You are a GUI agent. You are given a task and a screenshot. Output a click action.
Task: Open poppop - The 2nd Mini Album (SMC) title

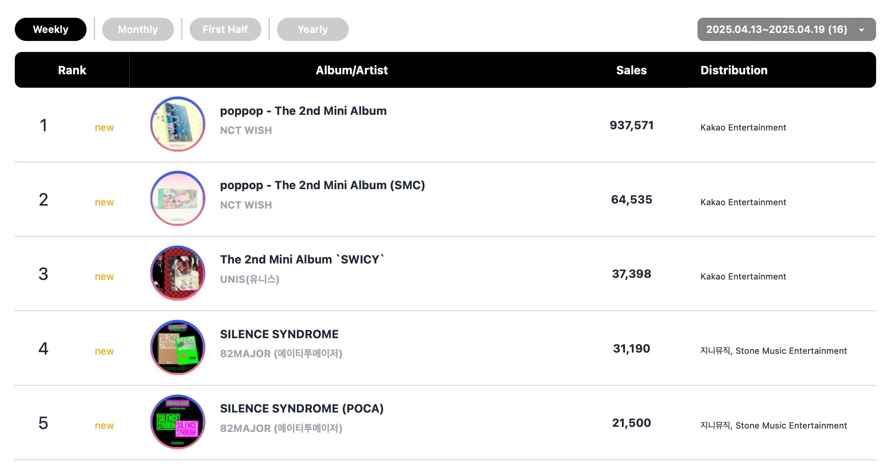tap(323, 185)
